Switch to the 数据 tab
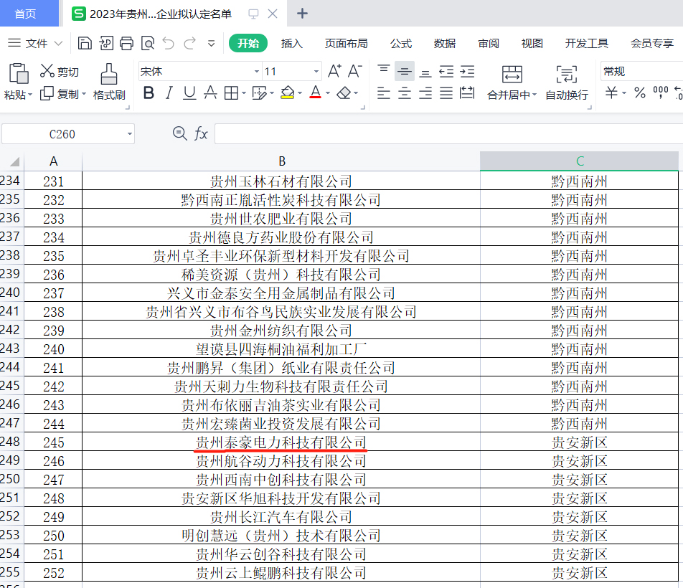 [x=445, y=44]
